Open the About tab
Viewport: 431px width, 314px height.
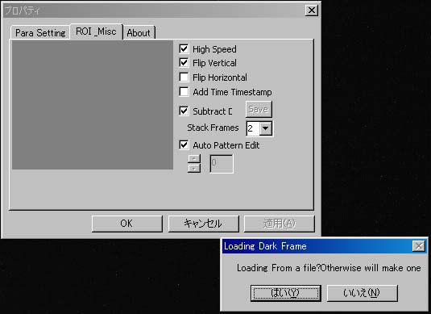(139, 33)
